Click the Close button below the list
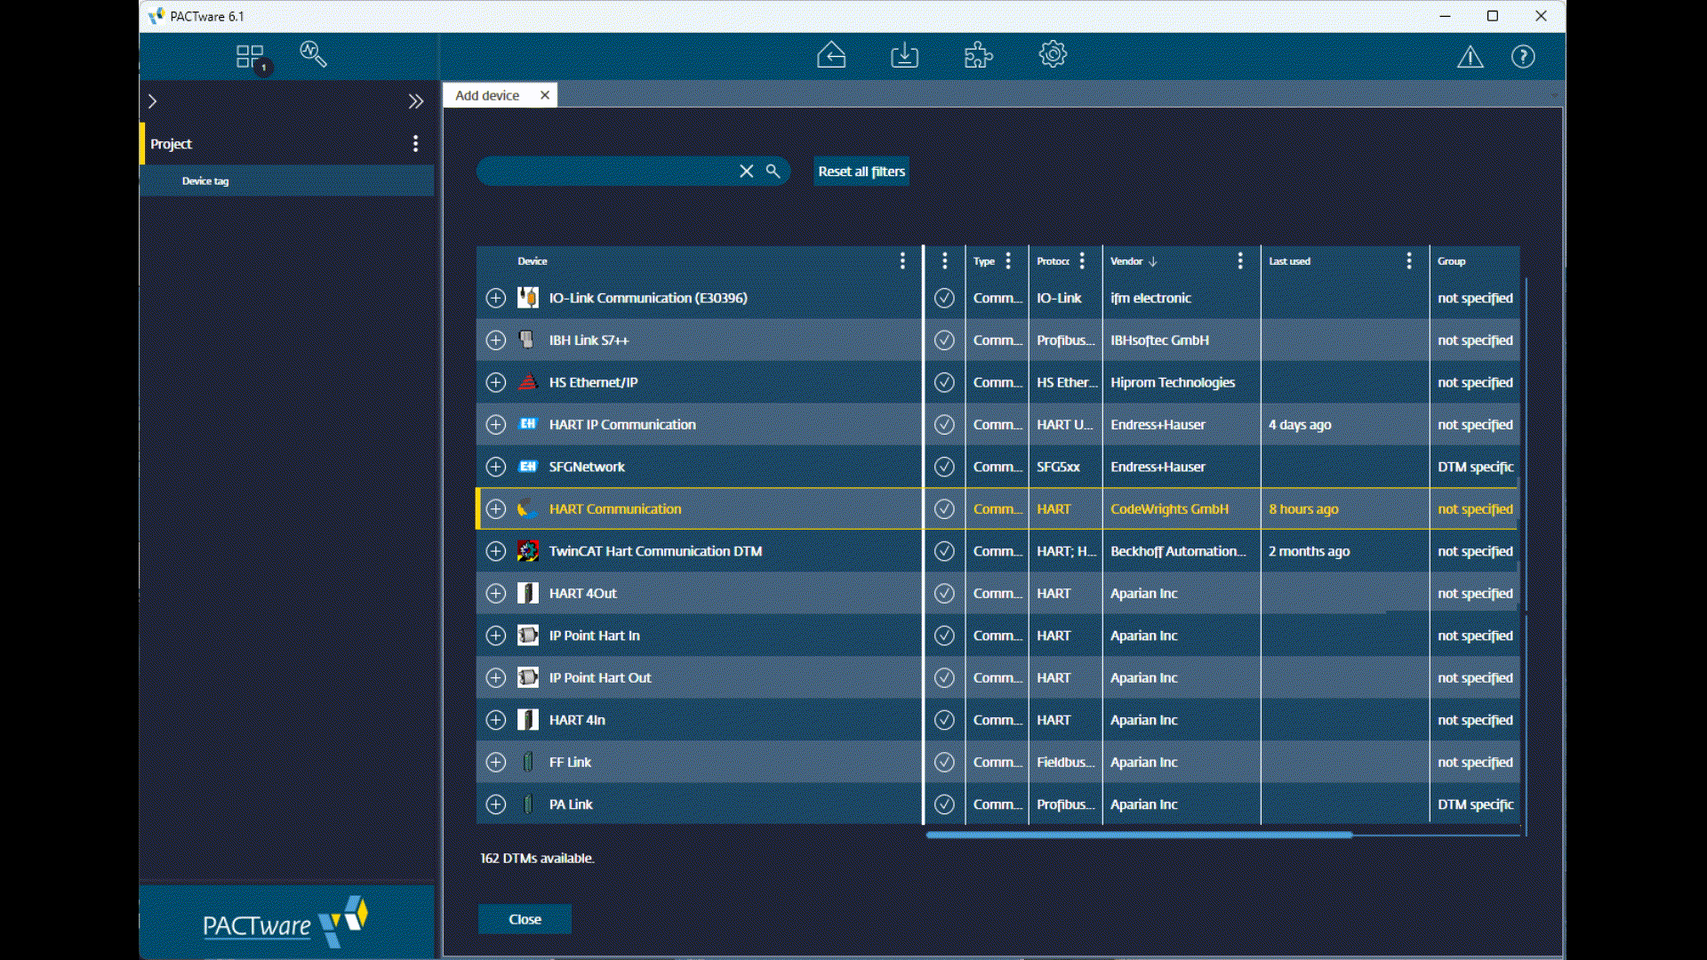This screenshot has height=960, width=1707. point(525,919)
